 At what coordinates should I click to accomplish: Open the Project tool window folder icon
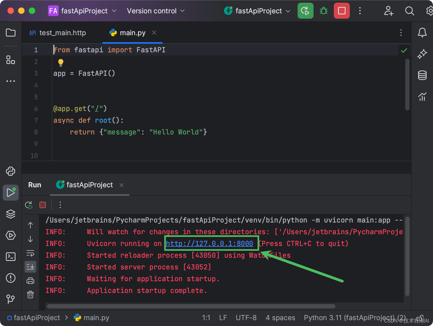click(10, 33)
